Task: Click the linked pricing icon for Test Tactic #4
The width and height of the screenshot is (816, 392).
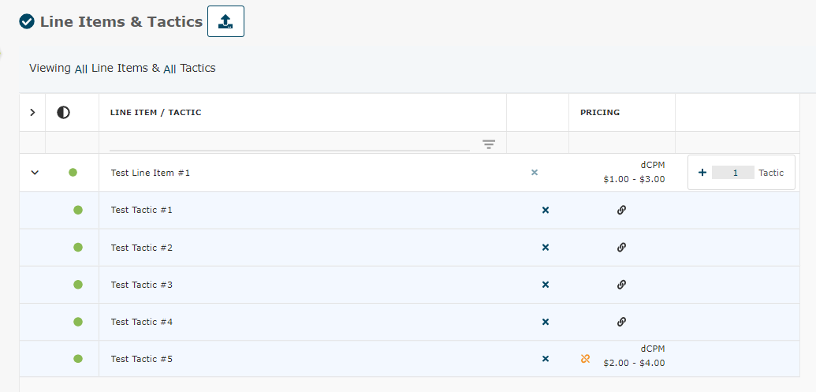Action: pos(621,321)
